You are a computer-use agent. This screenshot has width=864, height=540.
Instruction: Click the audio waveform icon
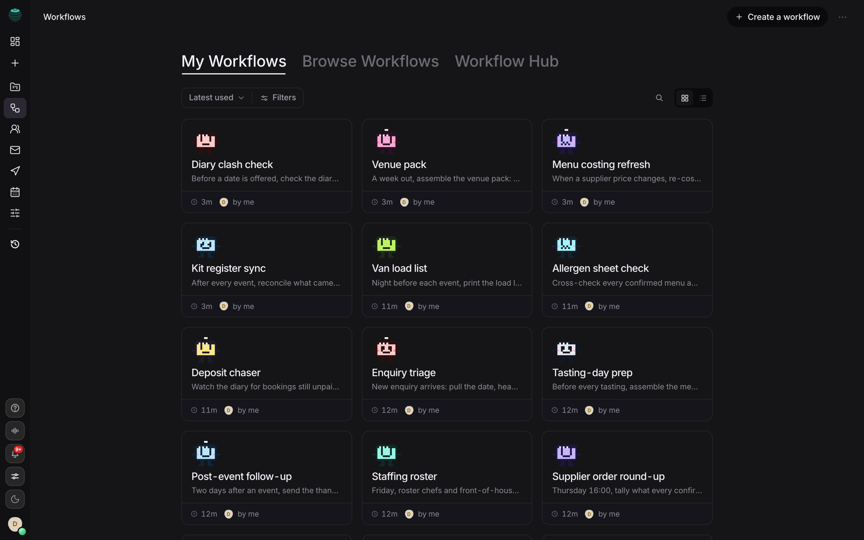(x=15, y=431)
